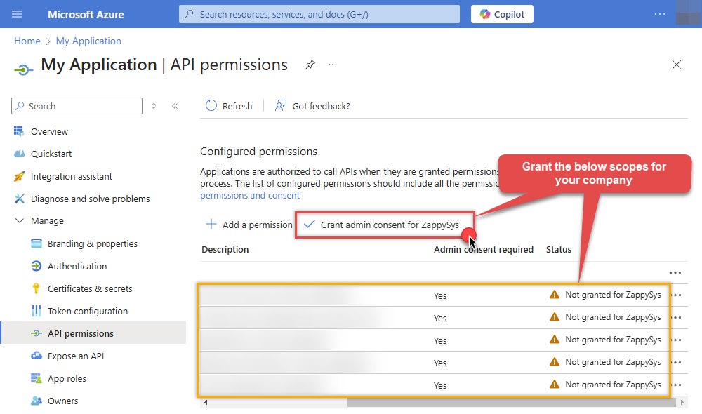
Task: Open Quickstart in the sidebar
Action: (51, 154)
